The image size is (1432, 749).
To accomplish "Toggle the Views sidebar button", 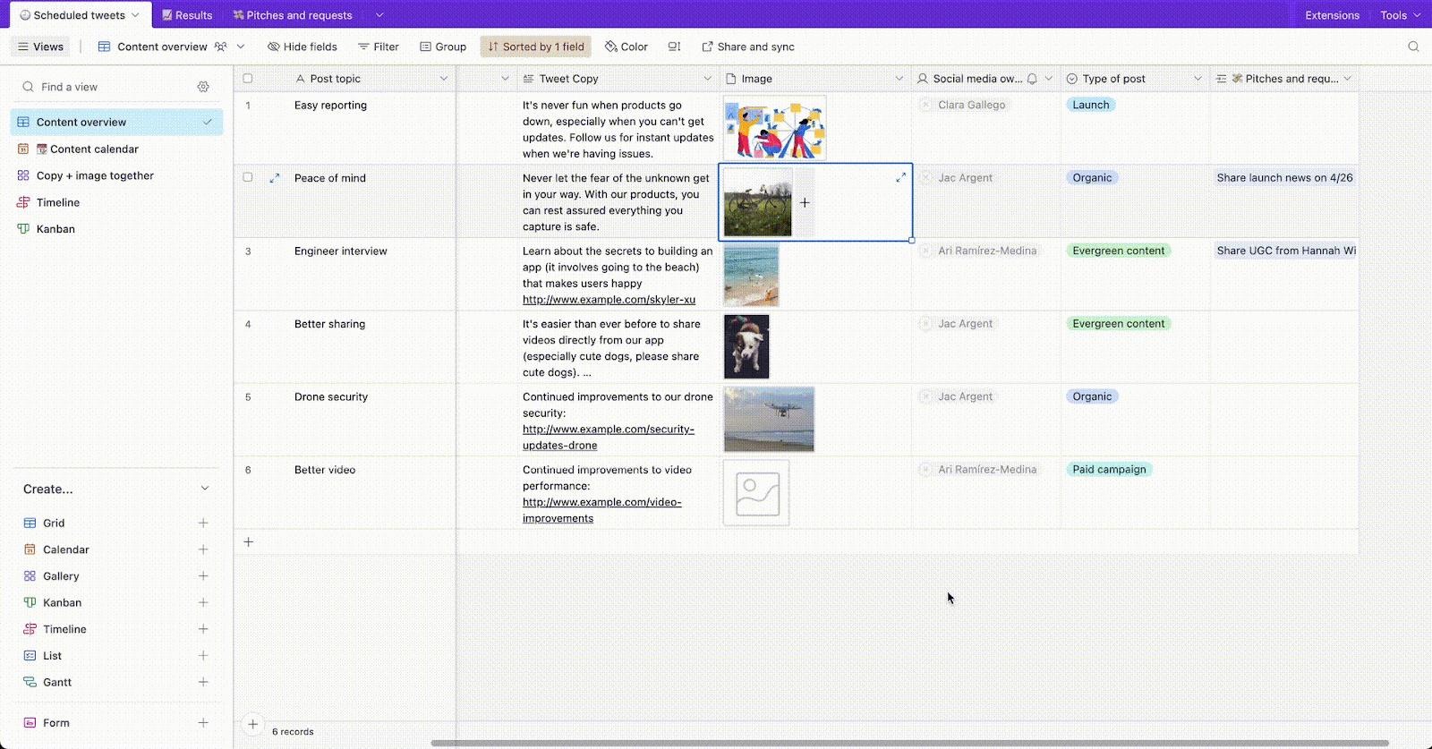I will [x=40, y=47].
